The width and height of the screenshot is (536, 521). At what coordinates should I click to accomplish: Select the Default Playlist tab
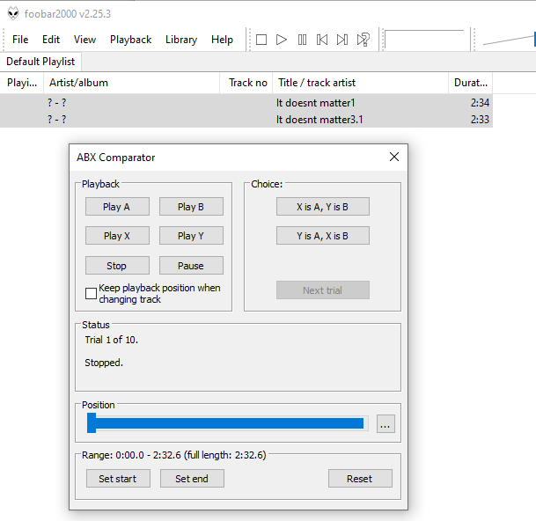pos(40,62)
